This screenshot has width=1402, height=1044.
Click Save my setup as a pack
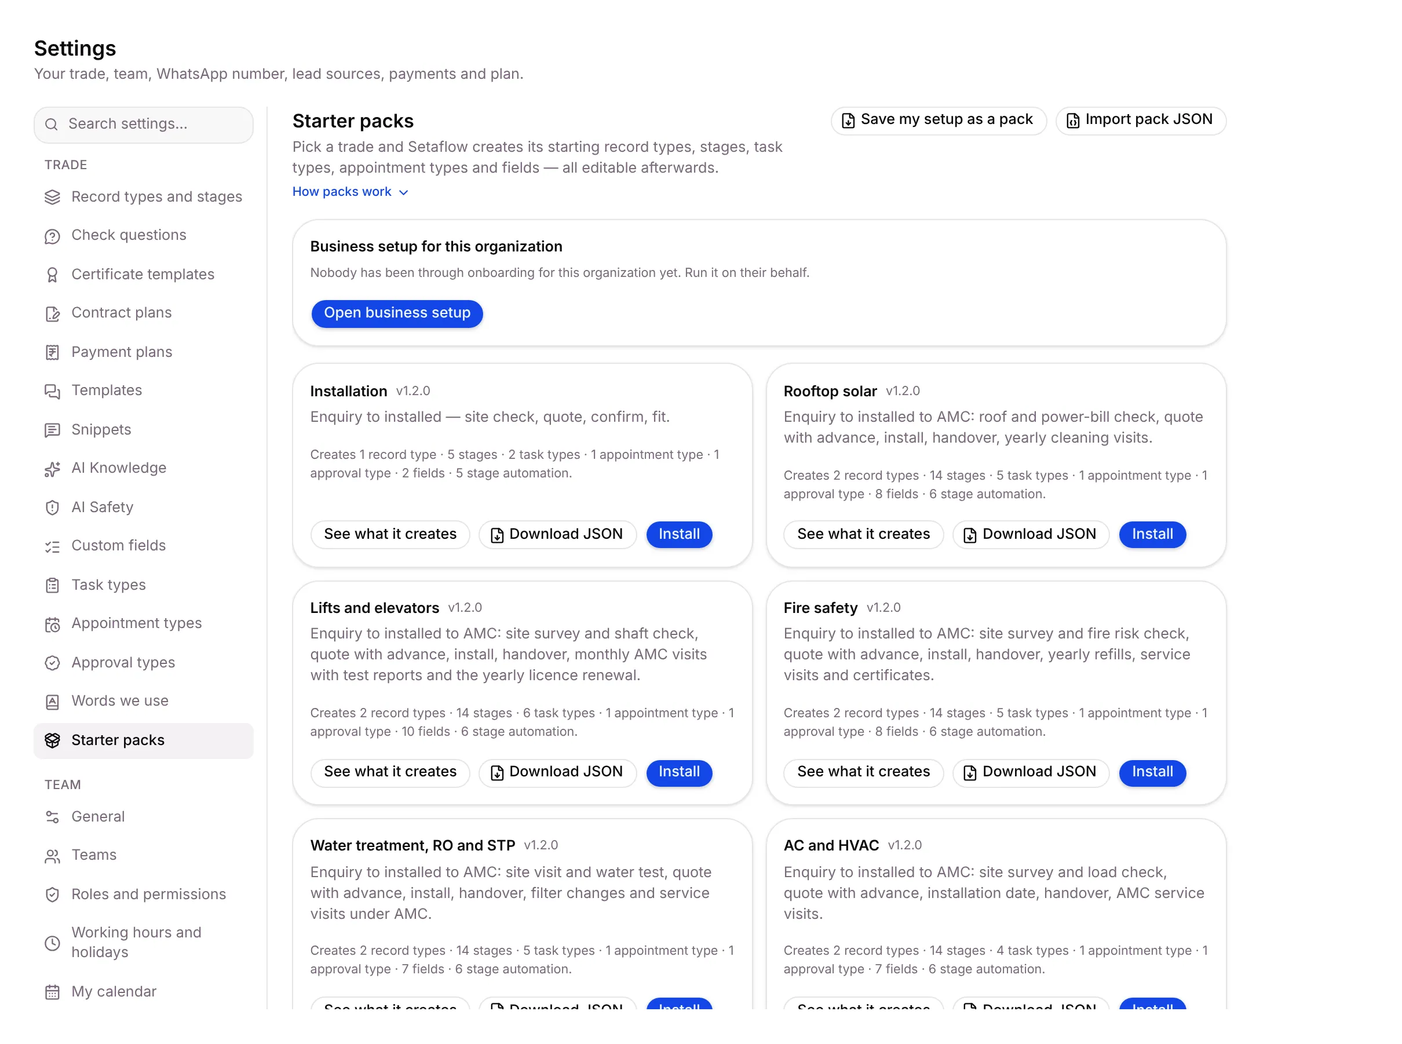pos(939,119)
